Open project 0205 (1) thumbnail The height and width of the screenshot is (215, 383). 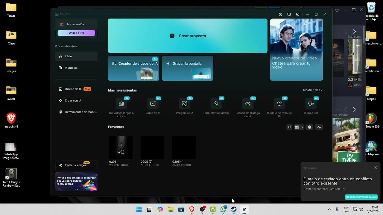184,148
